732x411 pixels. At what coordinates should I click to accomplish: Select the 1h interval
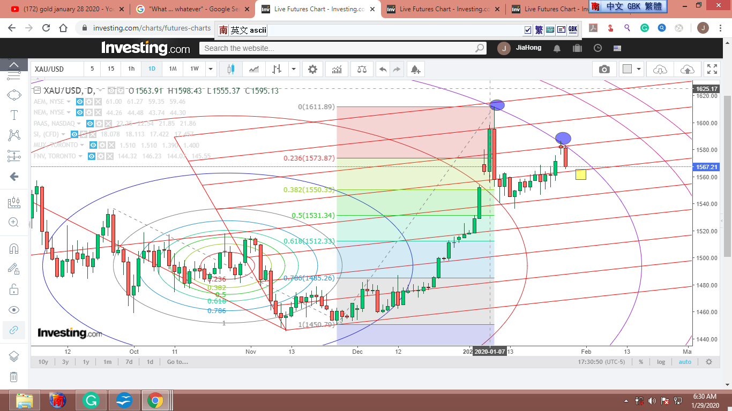(x=131, y=69)
